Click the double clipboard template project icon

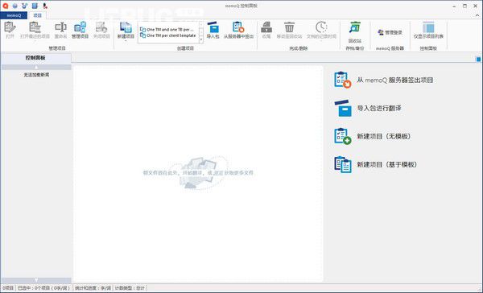click(x=343, y=164)
